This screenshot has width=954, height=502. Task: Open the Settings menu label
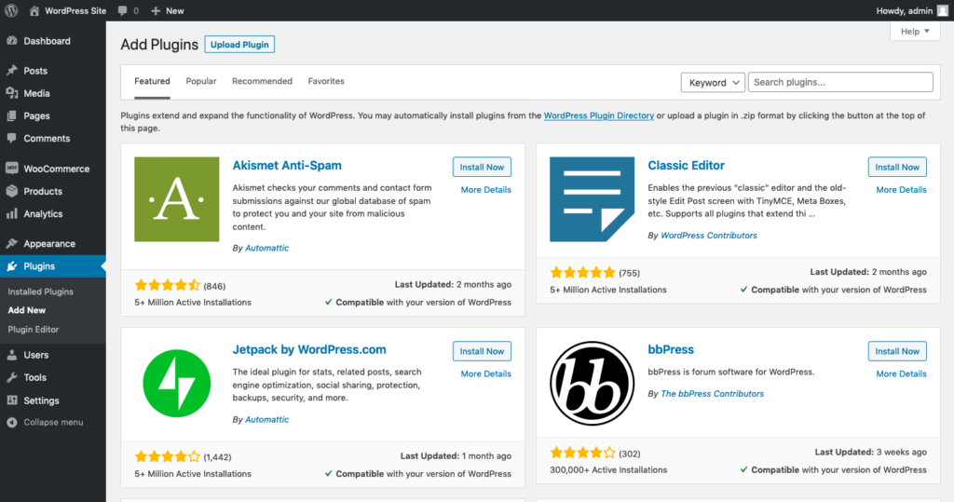[41, 400]
